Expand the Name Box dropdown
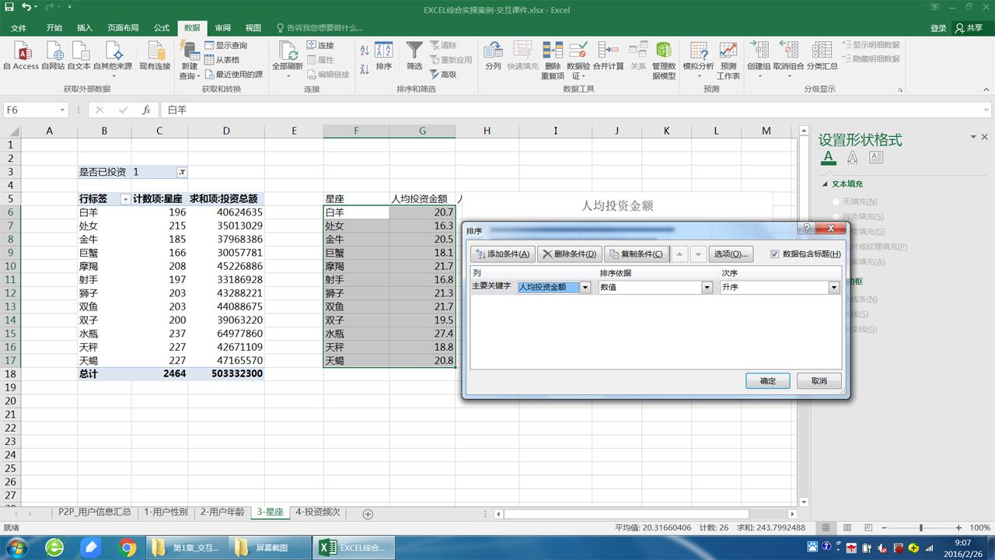This screenshot has height=560, width=995. pos(62,110)
